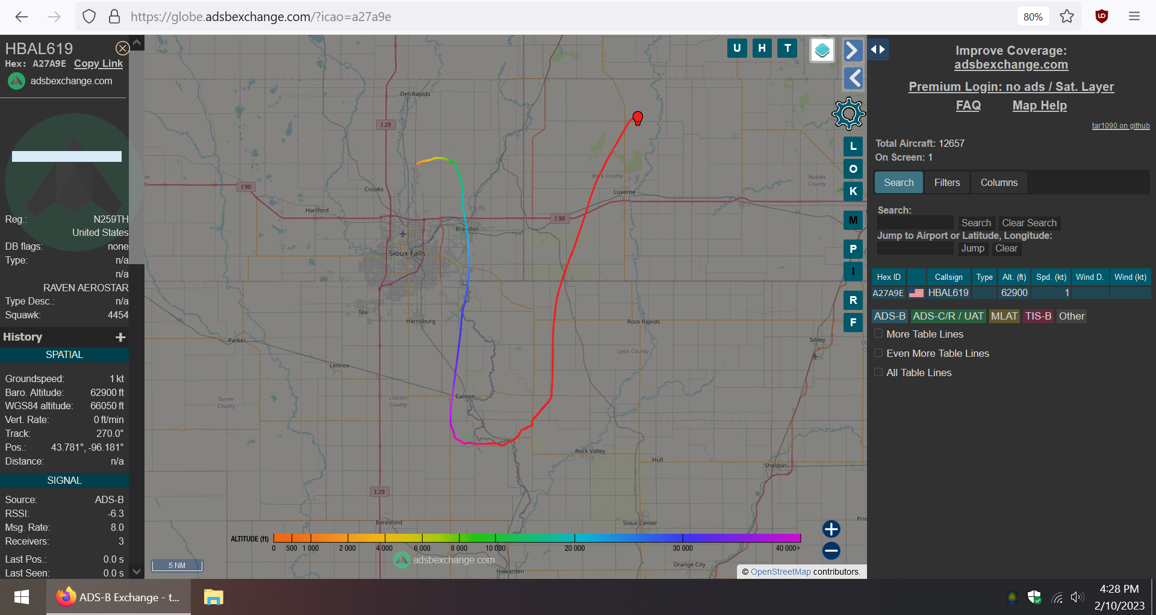Screen dimensions: 1156x615
Task: Click the site security padlock icon
Action: [x=114, y=17]
